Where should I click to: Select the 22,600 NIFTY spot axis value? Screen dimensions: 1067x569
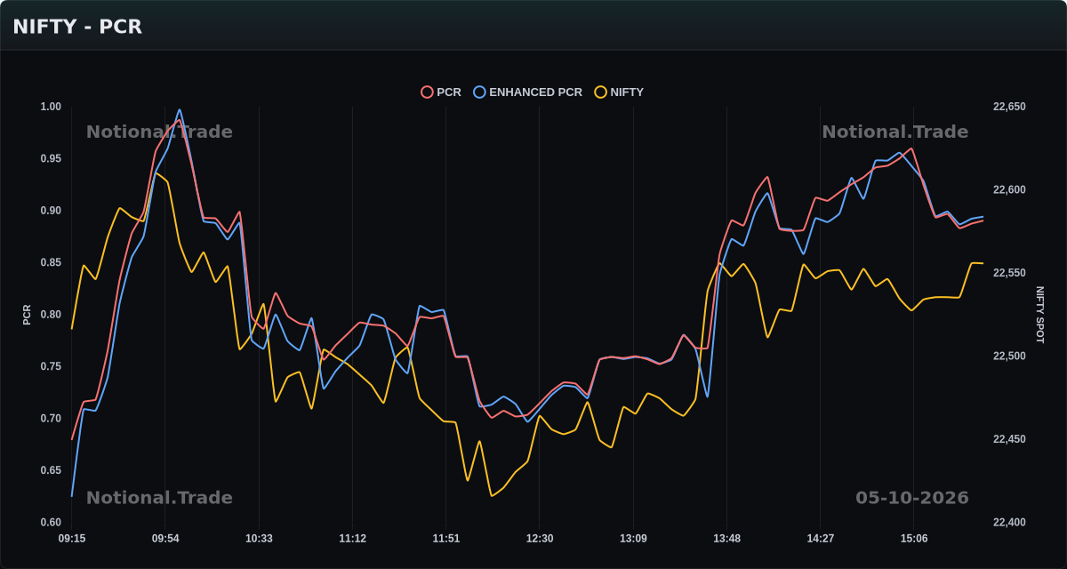click(1009, 189)
